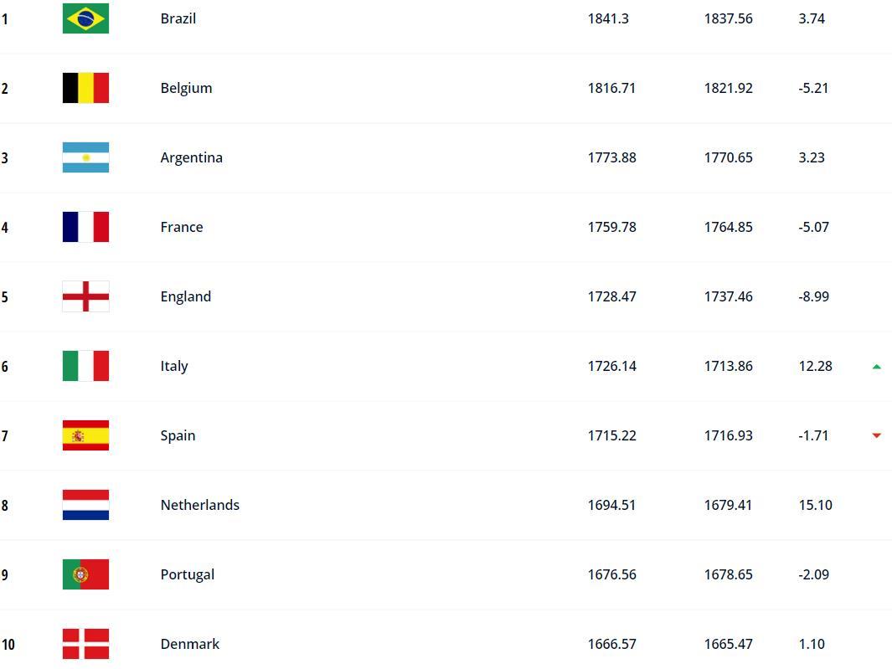Click the Portugal flag icon
Screen dimensions: 892x669
click(85, 574)
